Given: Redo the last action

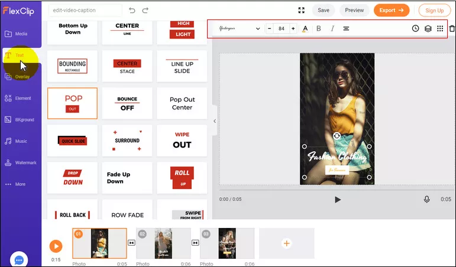Looking at the screenshot, I should 145,11.
